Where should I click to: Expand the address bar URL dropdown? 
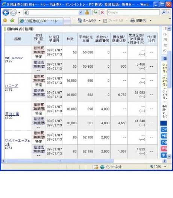(80, 12)
